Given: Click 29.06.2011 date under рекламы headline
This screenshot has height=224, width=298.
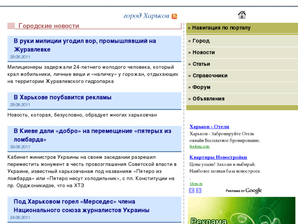Looking at the screenshot, I should 20,105.
